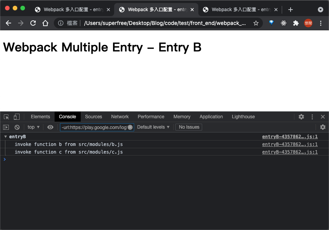Image resolution: width=329 pixels, height=230 pixels.
Task: Open DevTools settings gear
Action: [x=301, y=116]
